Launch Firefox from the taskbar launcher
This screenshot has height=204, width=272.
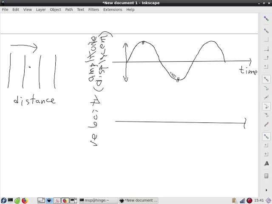pyautogui.click(x=25, y=201)
